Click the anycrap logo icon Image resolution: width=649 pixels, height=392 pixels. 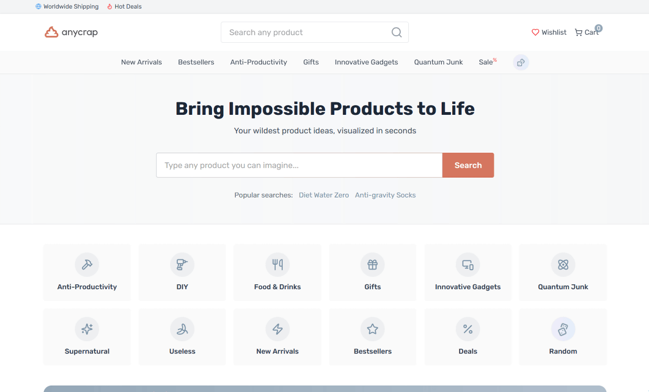pos(51,32)
